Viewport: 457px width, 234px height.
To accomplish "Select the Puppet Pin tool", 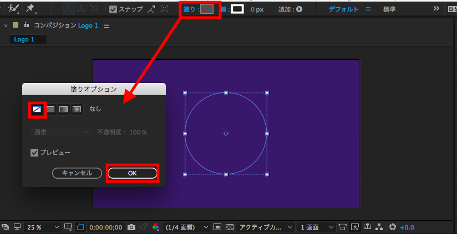I will [x=31, y=9].
